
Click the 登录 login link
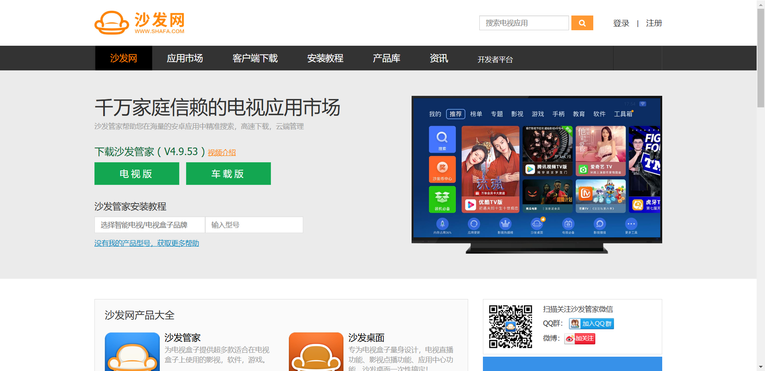pos(620,23)
